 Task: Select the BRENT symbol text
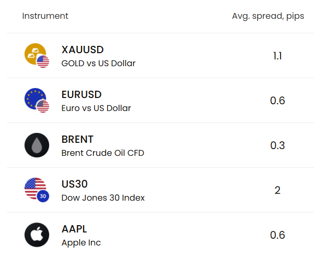(x=77, y=139)
